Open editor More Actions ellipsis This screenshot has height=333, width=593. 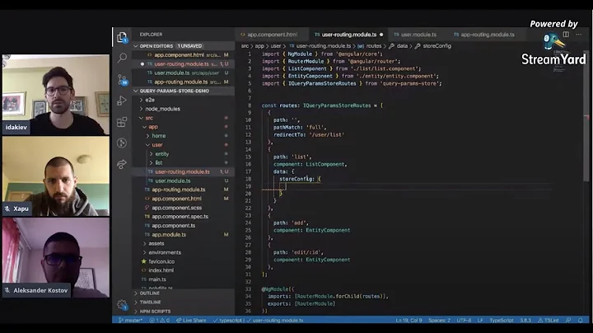point(579,35)
